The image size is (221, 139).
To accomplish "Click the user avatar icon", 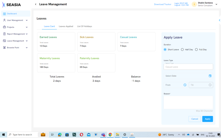I will 194,4.
